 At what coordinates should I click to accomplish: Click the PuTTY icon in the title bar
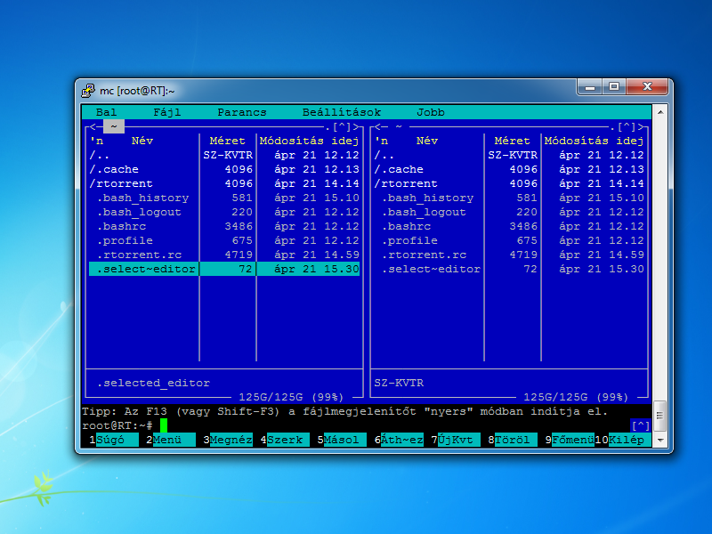point(88,90)
